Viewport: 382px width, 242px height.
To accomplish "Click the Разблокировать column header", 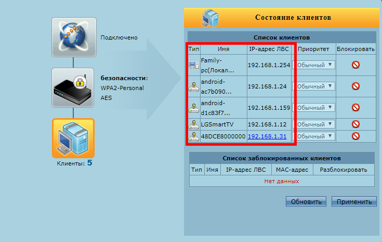I will click(343, 170).
